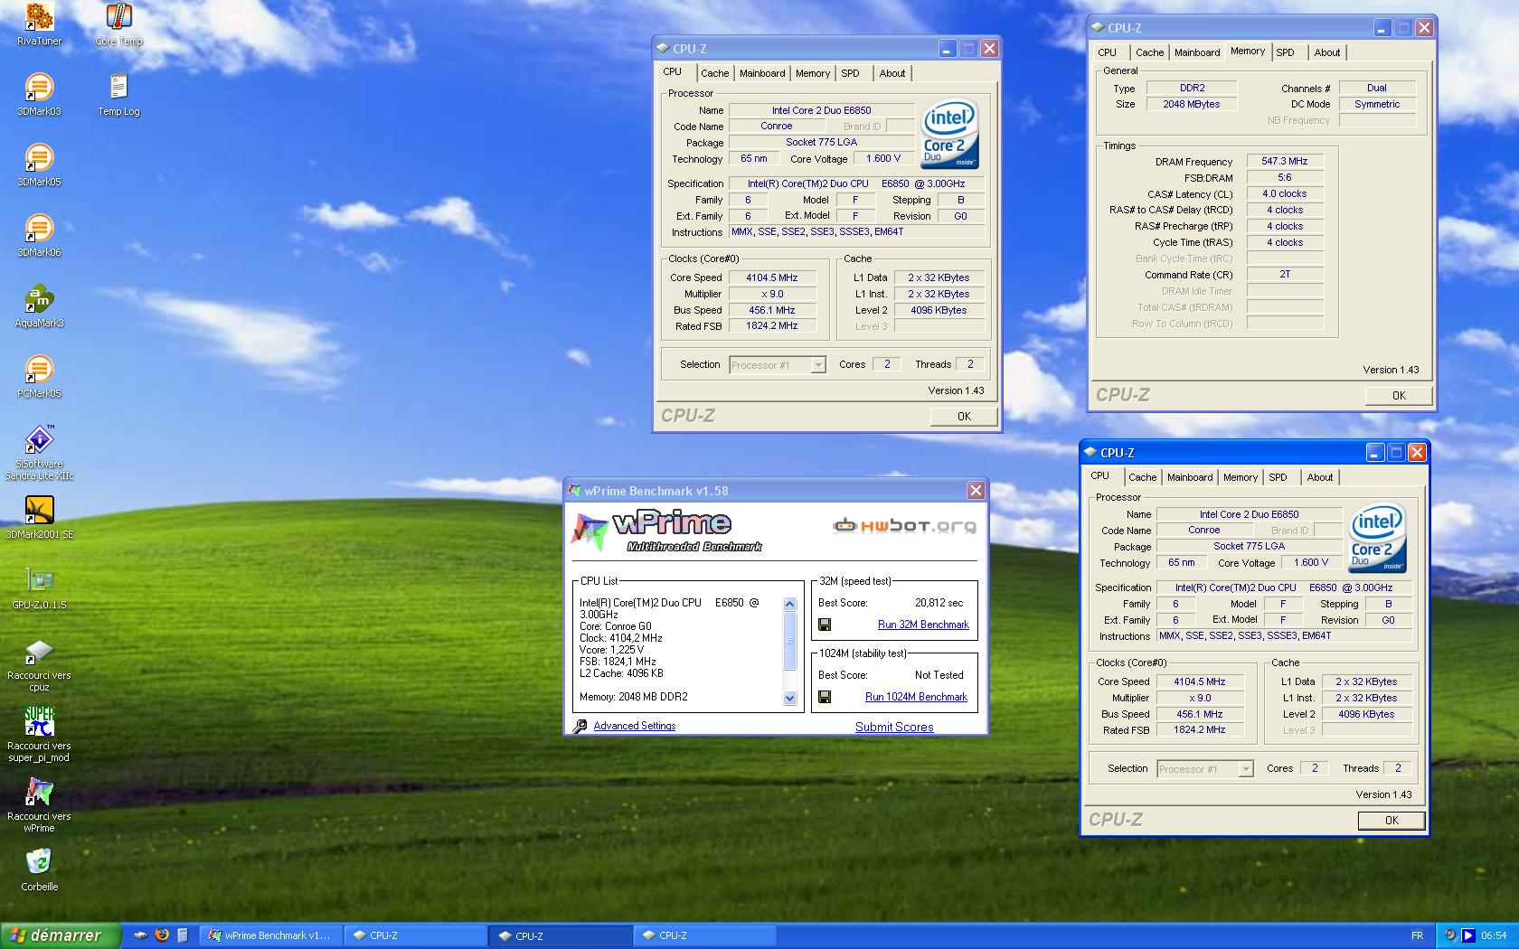This screenshot has width=1519, height=949.
Task: Launch Core Temp from the desktop
Action: (118, 24)
